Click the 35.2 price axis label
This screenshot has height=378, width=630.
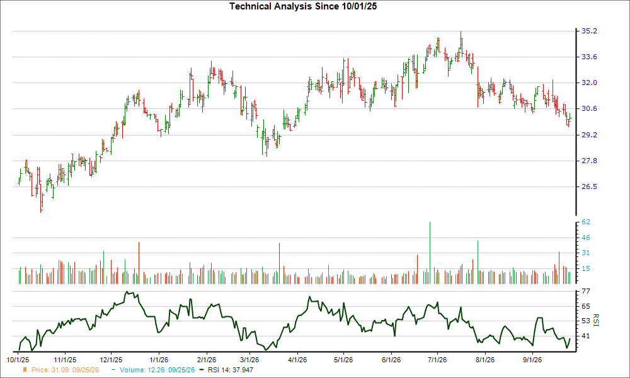590,31
